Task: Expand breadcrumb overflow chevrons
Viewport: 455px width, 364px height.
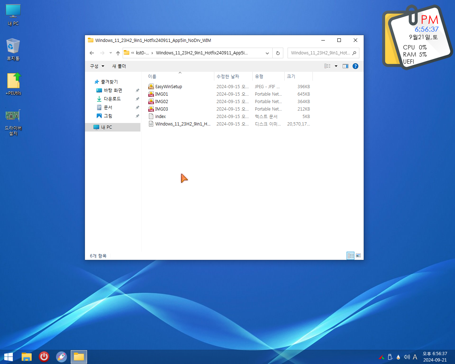Action: click(x=133, y=53)
